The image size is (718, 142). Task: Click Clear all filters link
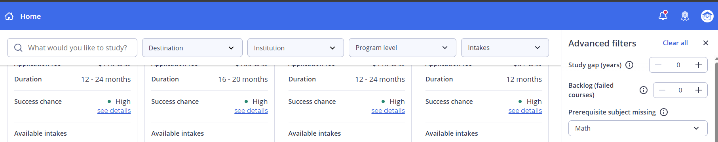(x=675, y=43)
